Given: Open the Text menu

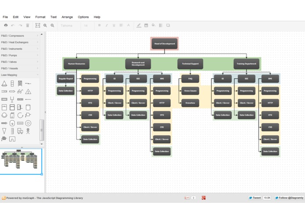Looking at the screenshot, I should [x=54, y=17].
